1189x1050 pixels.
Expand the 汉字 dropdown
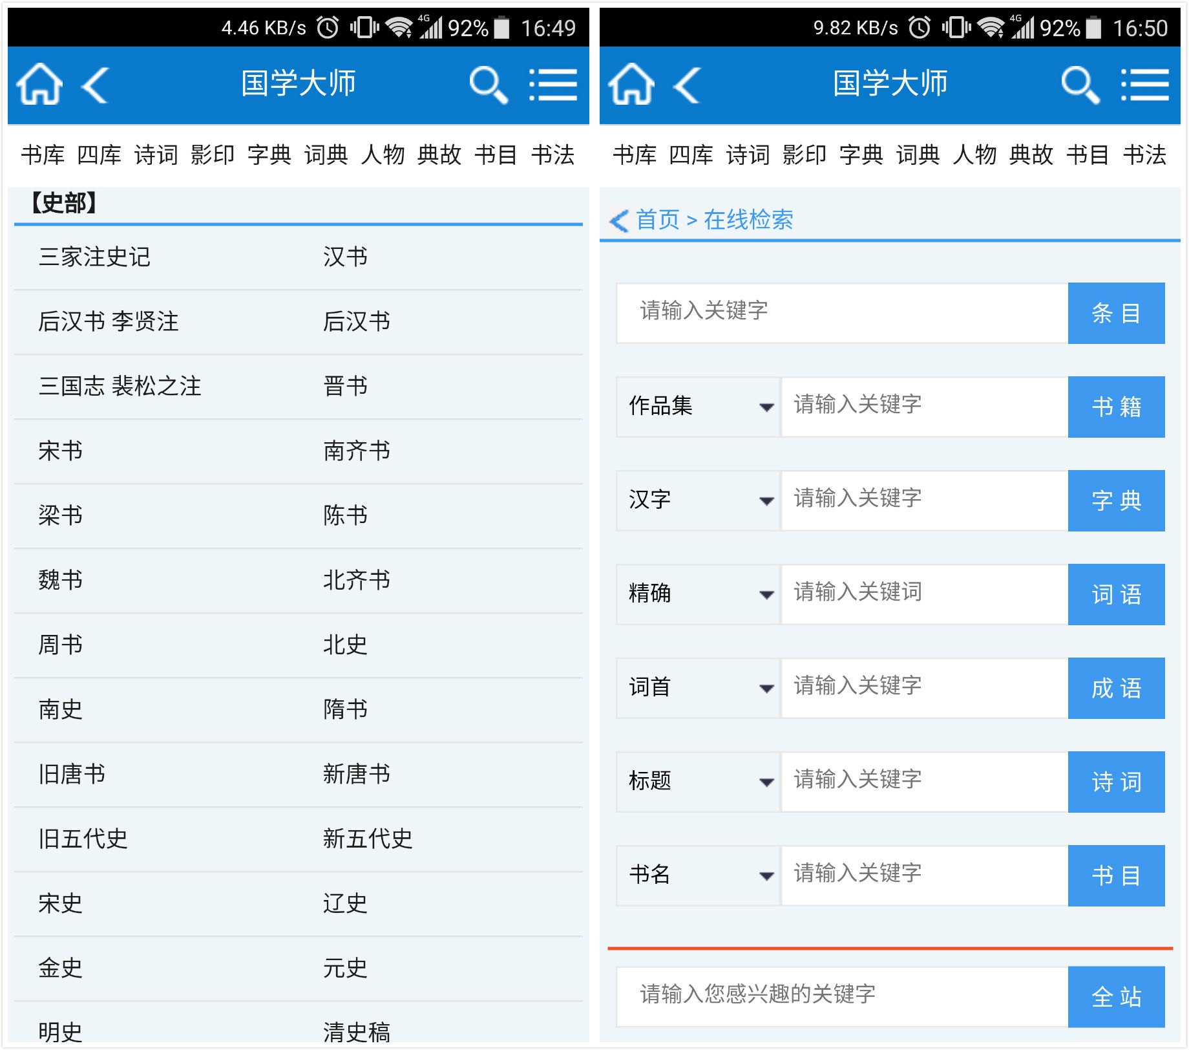point(699,500)
